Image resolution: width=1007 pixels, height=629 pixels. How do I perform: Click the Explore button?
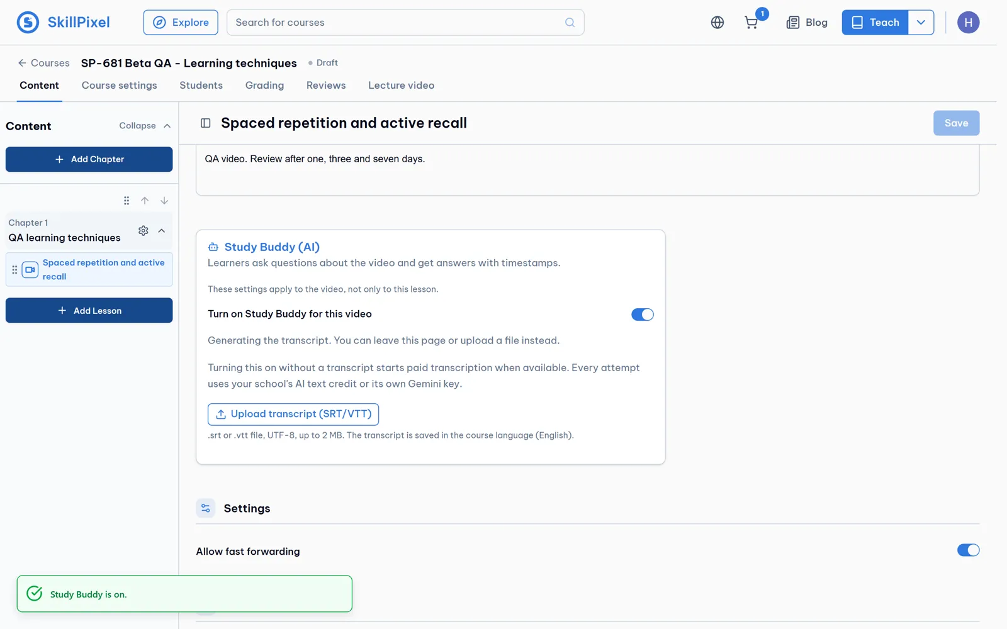pyautogui.click(x=181, y=23)
